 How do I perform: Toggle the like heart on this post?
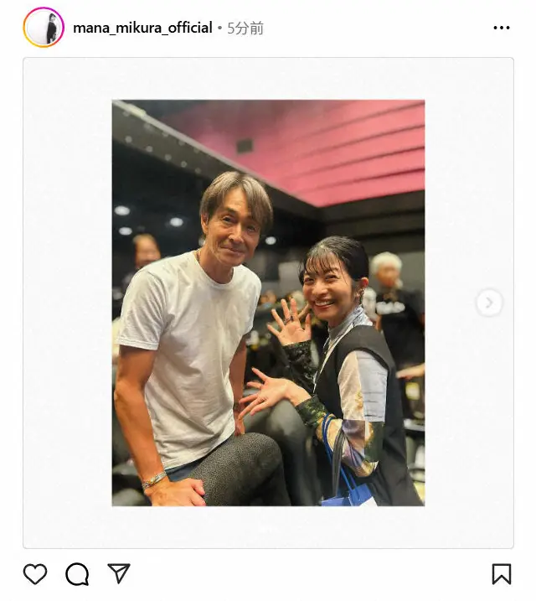[x=35, y=574]
